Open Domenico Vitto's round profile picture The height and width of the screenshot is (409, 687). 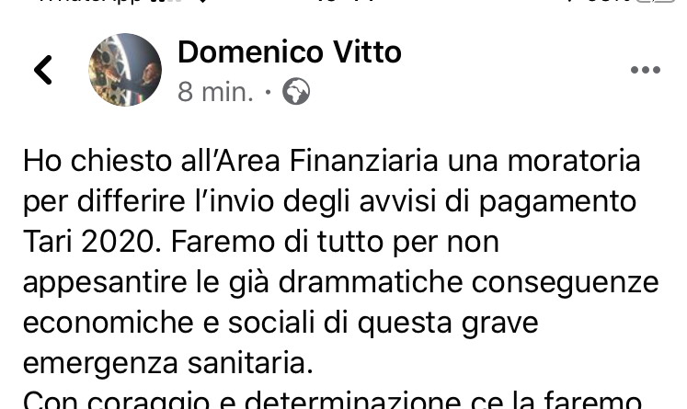(x=125, y=70)
